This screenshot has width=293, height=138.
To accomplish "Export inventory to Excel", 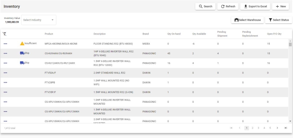I will 255,6.
